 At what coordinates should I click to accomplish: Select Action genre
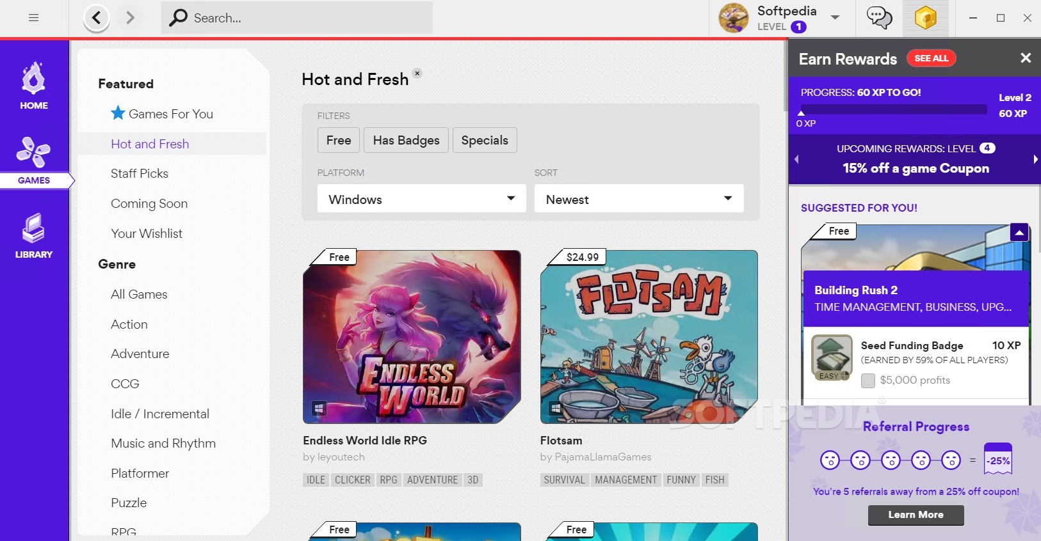tap(129, 324)
